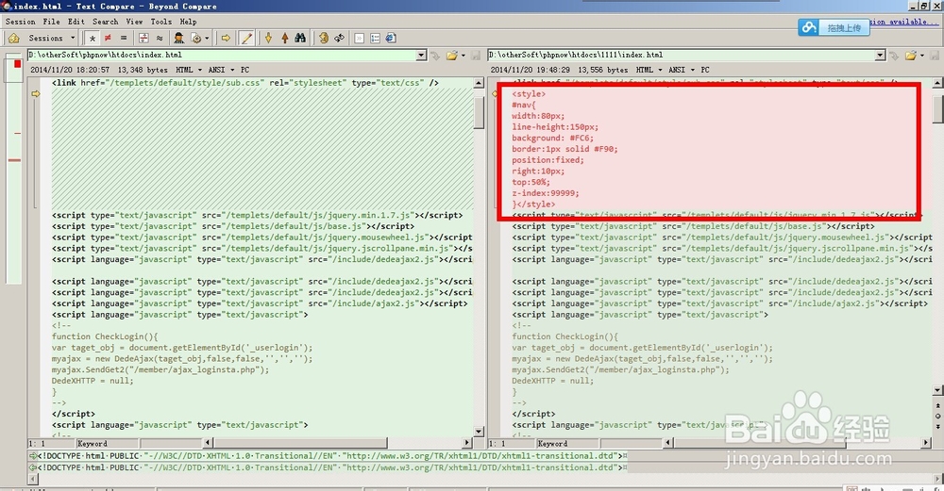Open the Help menu
The image size is (944, 491).
[189, 22]
